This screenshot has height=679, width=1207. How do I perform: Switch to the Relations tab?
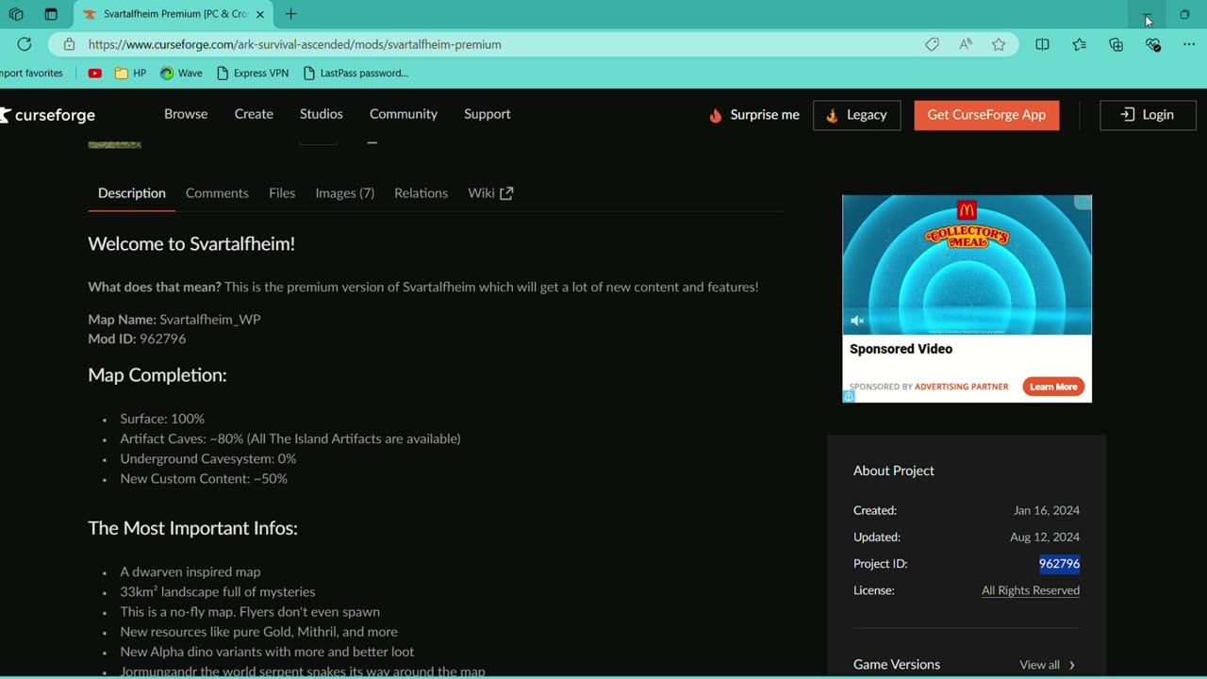pos(421,193)
